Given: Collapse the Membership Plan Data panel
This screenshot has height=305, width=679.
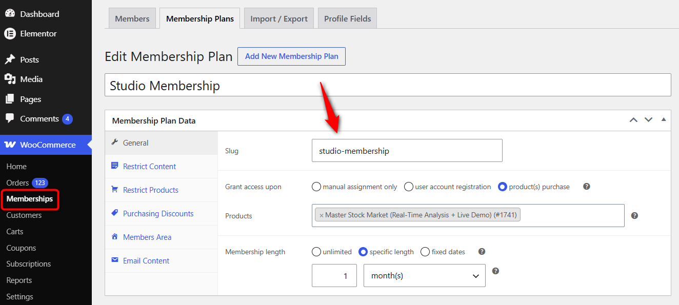Looking at the screenshot, I should 664,119.
